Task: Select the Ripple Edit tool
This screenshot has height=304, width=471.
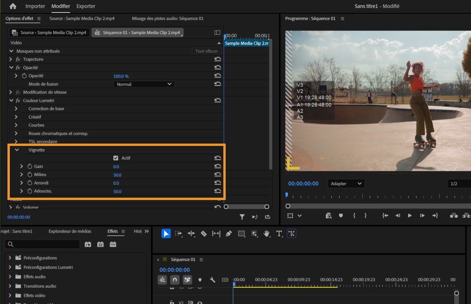Action: pos(191,234)
